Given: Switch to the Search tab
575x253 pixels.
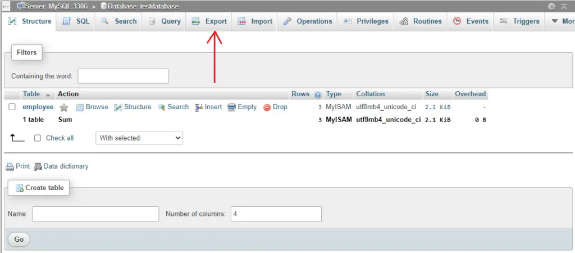Looking at the screenshot, I should click(x=118, y=21).
